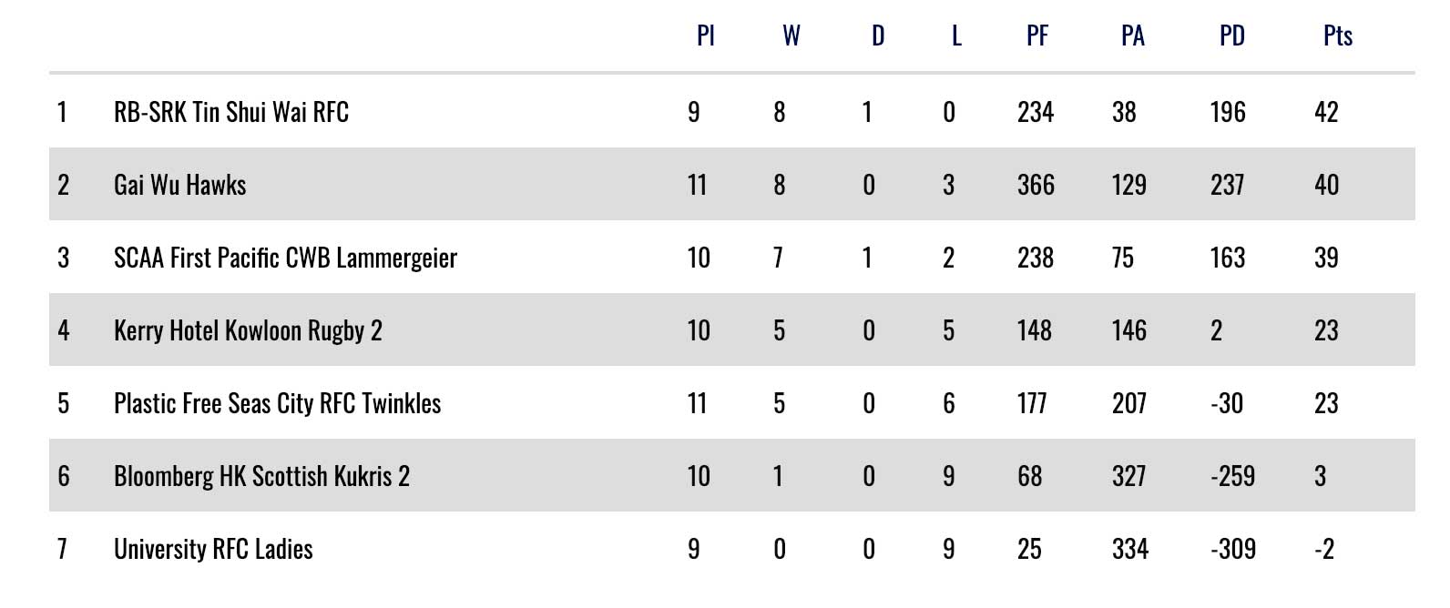Click the Pl column header
Viewport: 1450px width, 608px height.
(x=705, y=35)
